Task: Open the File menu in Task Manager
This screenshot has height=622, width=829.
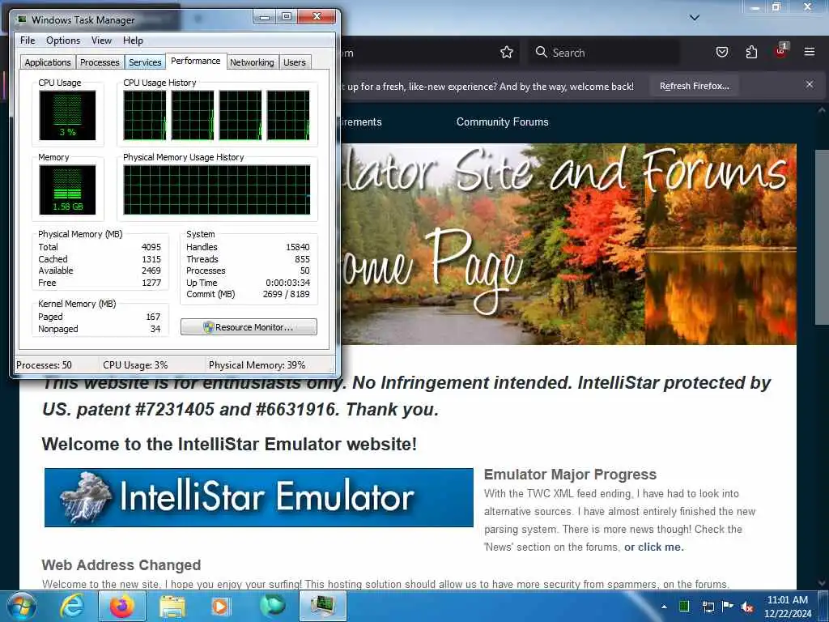Action: coord(28,40)
